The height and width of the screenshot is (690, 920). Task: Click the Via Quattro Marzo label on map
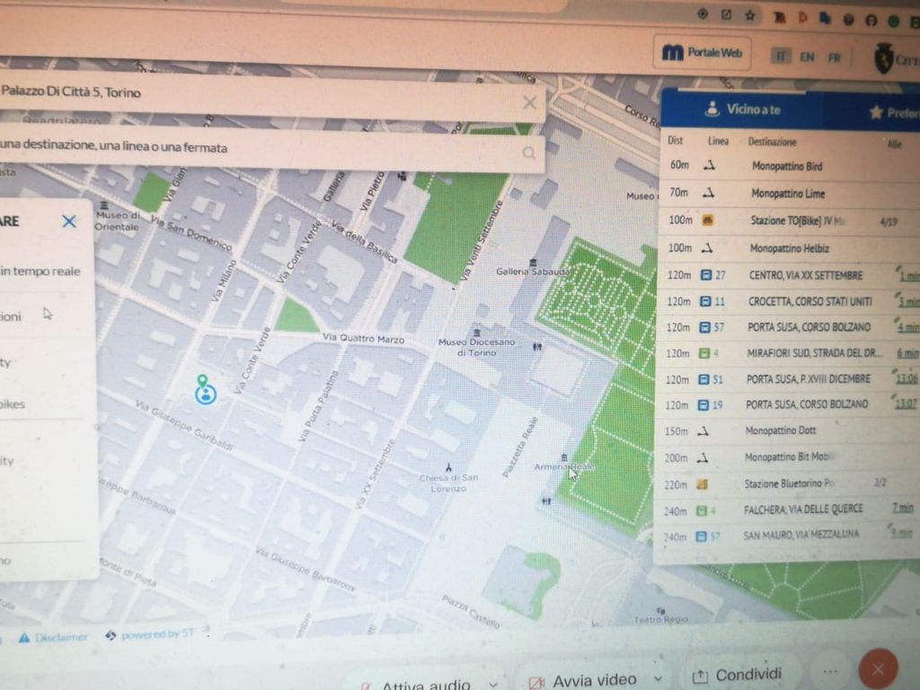click(x=363, y=339)
